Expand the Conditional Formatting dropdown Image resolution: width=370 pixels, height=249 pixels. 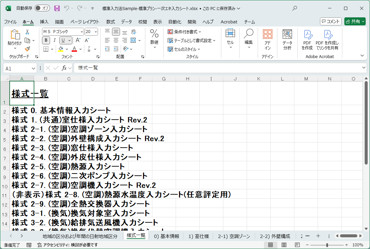pyautogui.click(x=185, y=32)
